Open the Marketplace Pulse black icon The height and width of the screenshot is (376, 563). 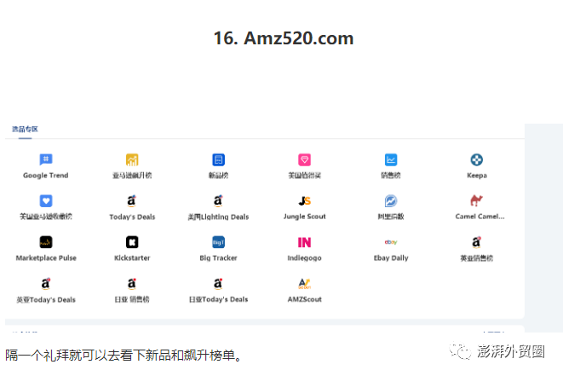46,242
